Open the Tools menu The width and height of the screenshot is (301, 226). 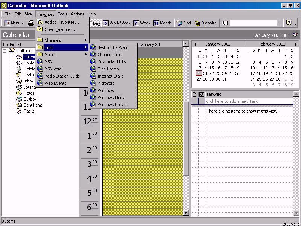point(62,14)
